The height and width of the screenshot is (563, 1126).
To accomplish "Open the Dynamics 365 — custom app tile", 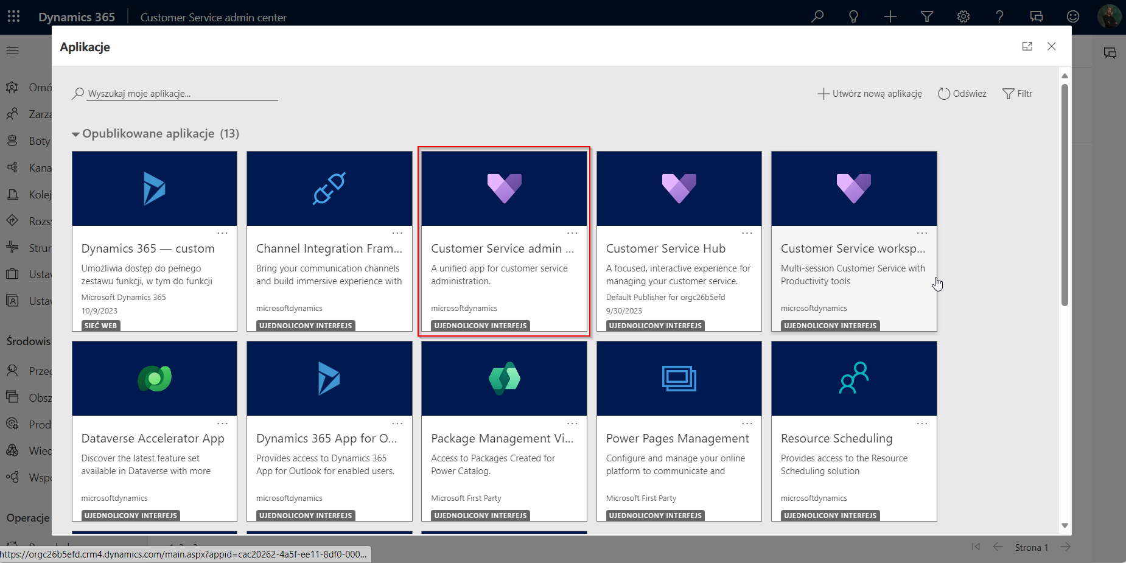I will (155, 241).
